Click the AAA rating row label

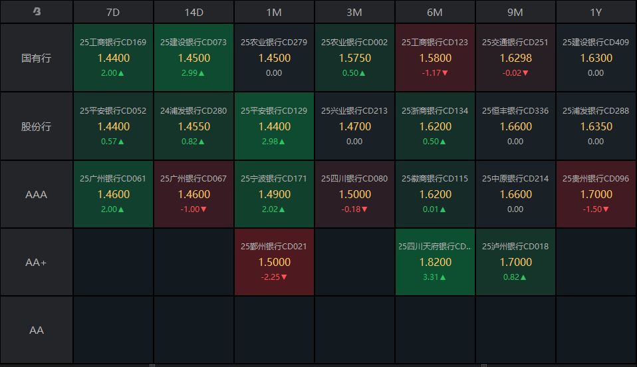(37, 195)
